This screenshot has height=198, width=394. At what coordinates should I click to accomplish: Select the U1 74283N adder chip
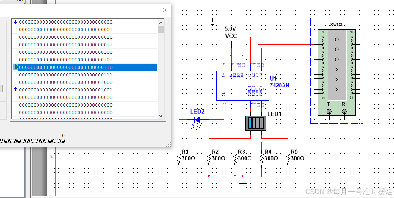pos(243,86)
